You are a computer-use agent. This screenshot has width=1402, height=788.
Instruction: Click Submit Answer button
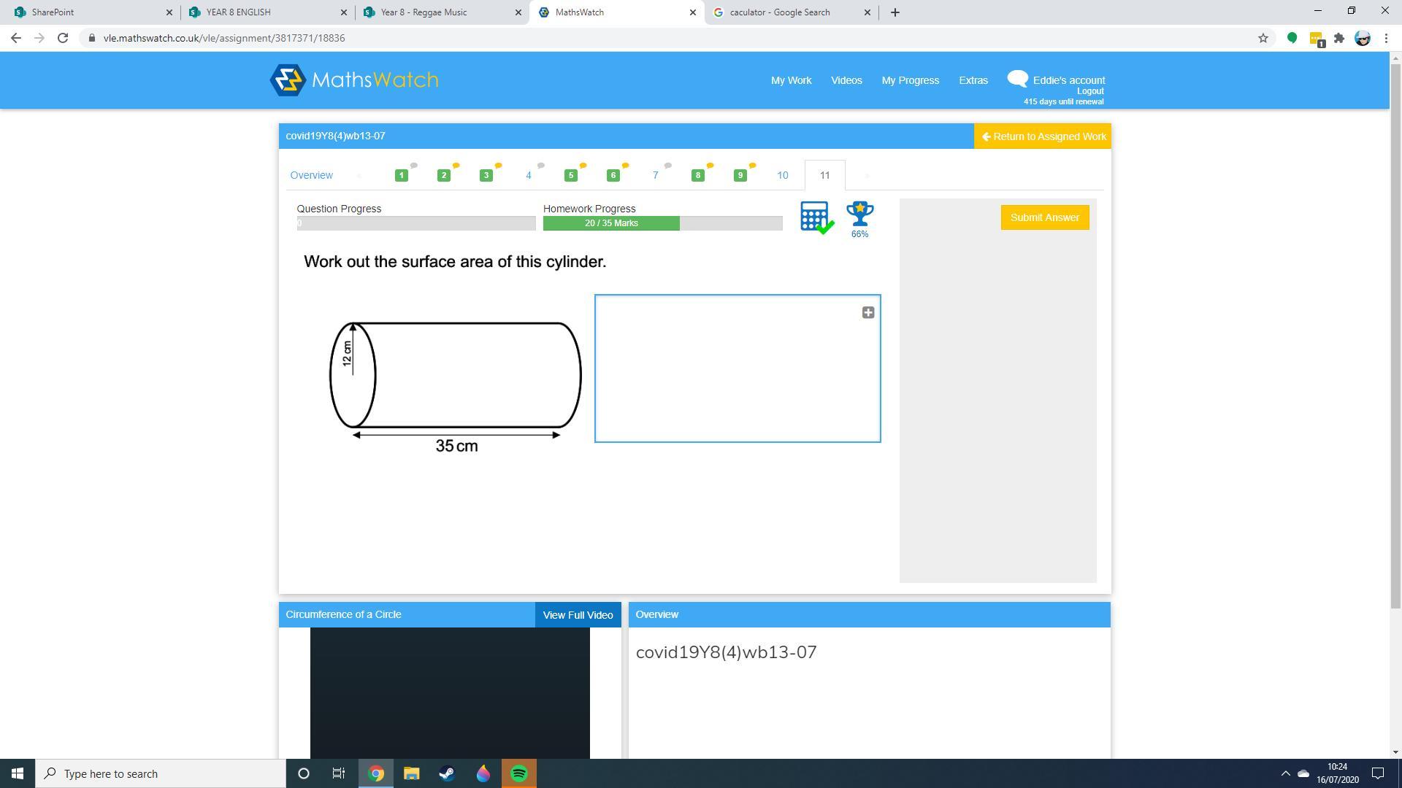(1044, 217)
